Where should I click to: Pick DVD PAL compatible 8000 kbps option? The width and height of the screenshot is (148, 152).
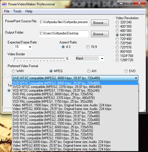(75, 94)
